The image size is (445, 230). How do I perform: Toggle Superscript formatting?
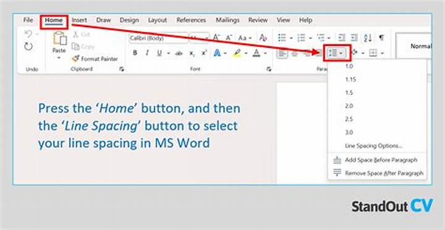coord(204,53)
